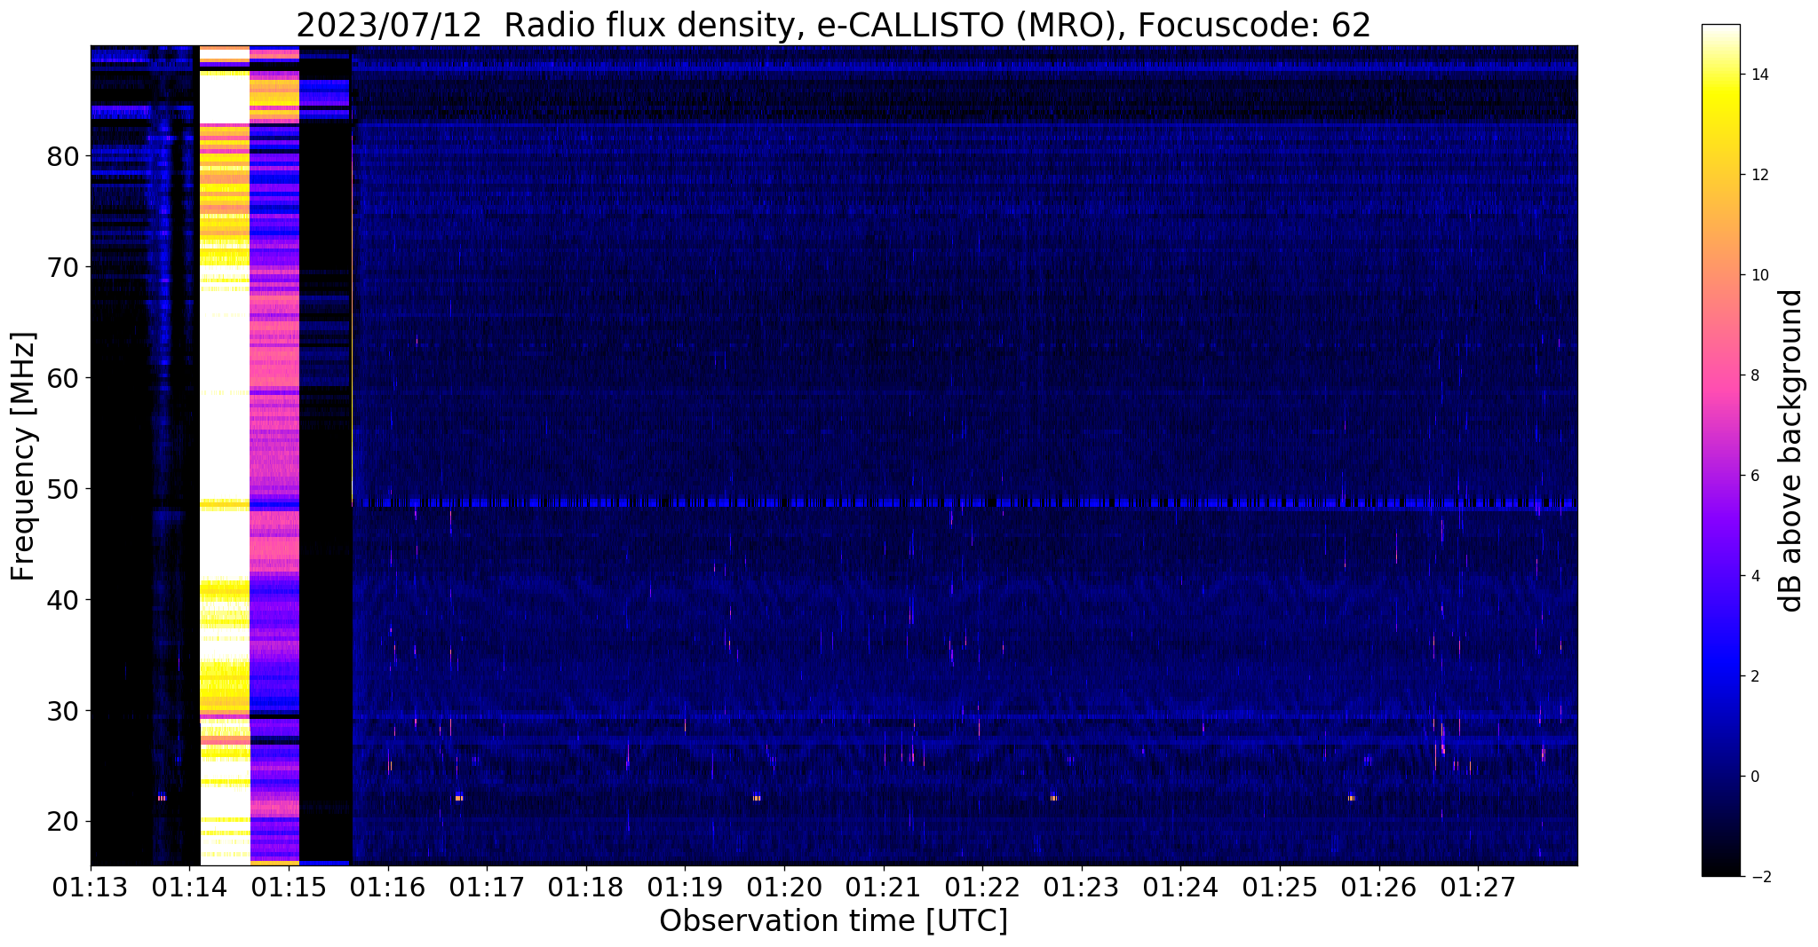Click the plot title text
The image size is (1818, 947).
[833, 25]
